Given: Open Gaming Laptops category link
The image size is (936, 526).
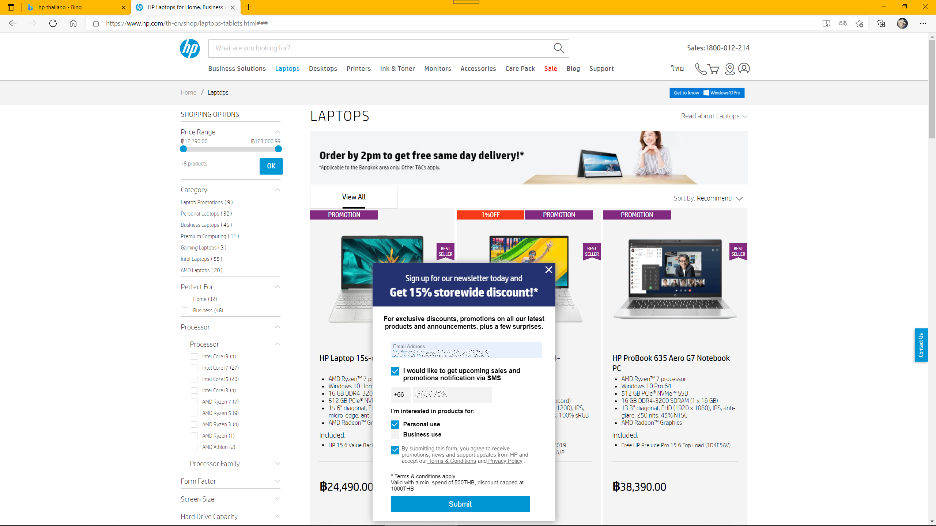Looking at the screenshot, I should click(204, 248).
